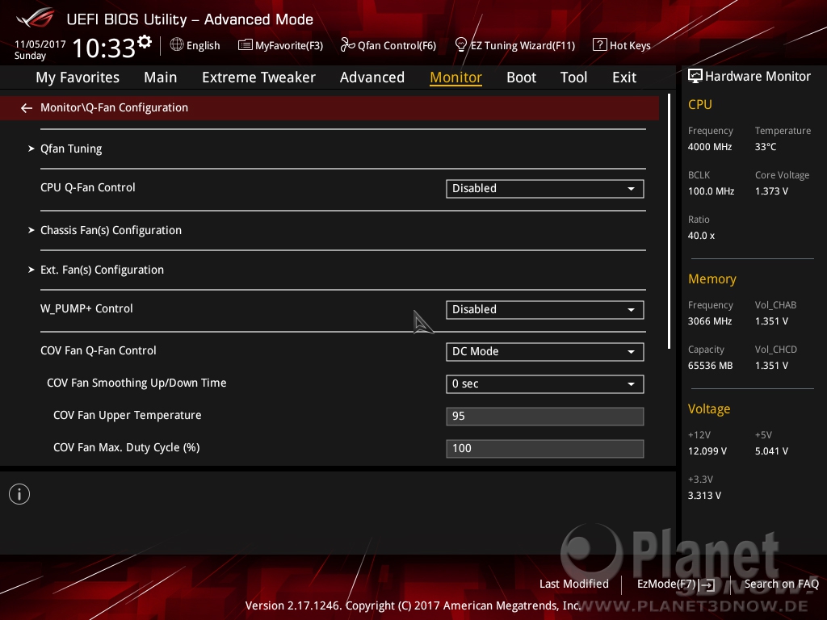Click the MyFavorite list icon

pyautogui.click(x=246, y=45)
